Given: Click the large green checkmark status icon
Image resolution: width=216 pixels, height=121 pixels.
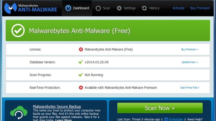Looking at the screenshot, I should pyautogui.click(x=18, y=30).
